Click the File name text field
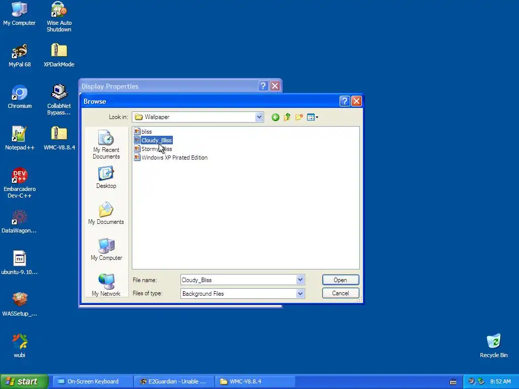The height and width of the screenshot is (389, 519). [x=238, y=280]
